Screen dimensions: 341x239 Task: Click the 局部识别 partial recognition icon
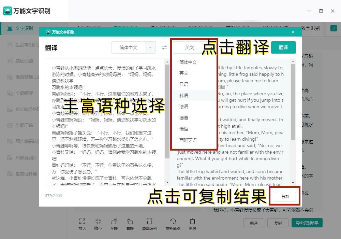coord(149,221)
